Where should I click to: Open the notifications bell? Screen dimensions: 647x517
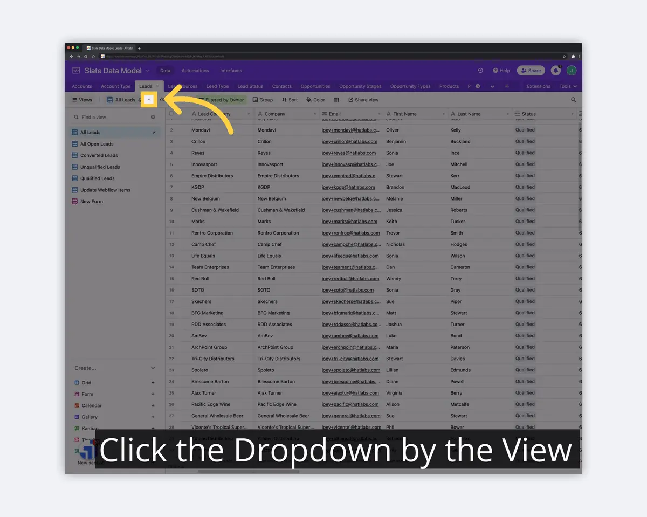pos(555,71)
